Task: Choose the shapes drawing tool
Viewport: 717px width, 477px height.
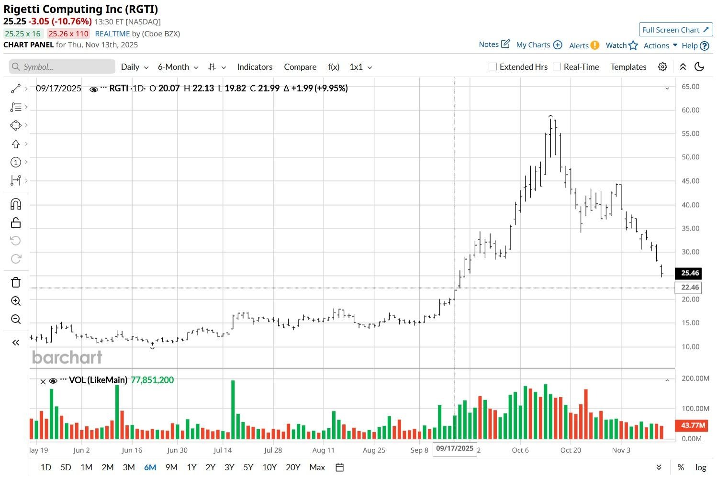Action: (15, 125)
